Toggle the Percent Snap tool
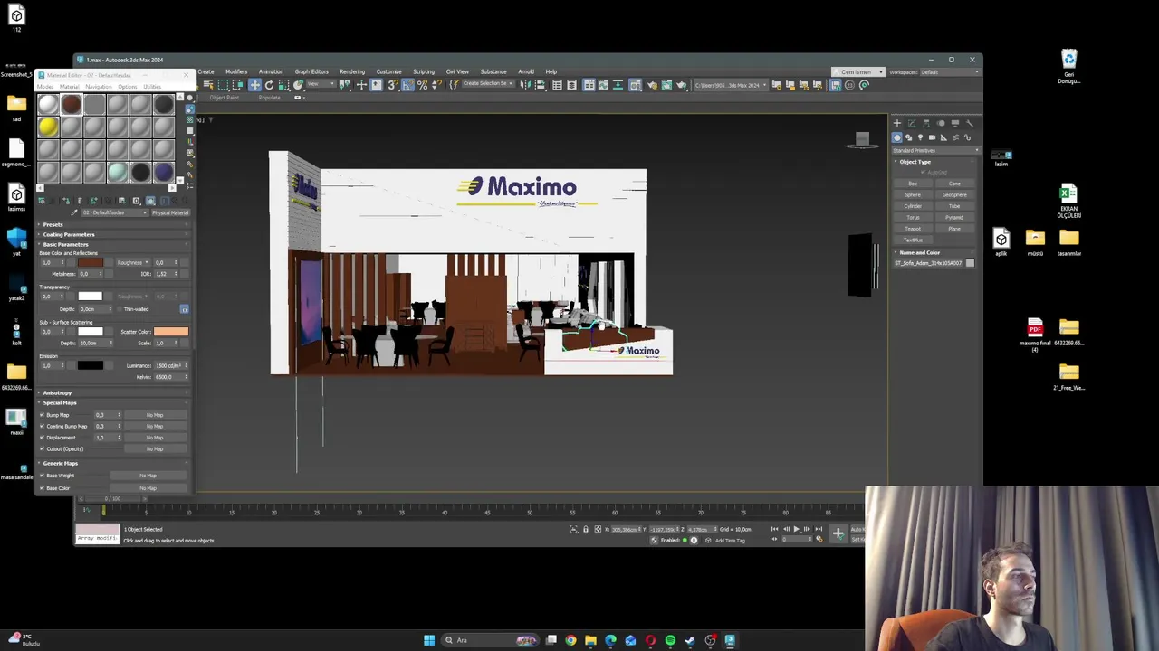This screenshot has height=651, width=1159. (422, 85)
